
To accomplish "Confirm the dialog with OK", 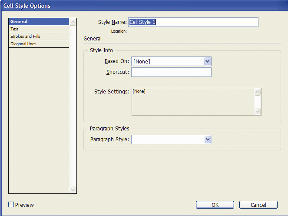I will (215, 205).
